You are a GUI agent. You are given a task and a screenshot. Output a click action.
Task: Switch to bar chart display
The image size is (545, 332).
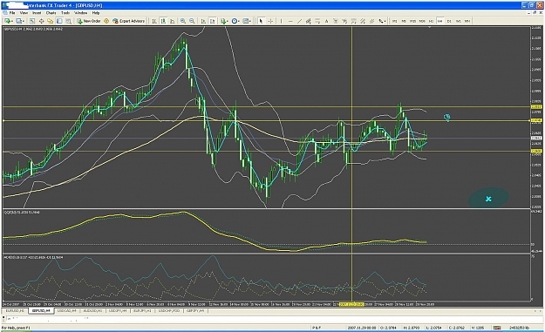[154, 21]
